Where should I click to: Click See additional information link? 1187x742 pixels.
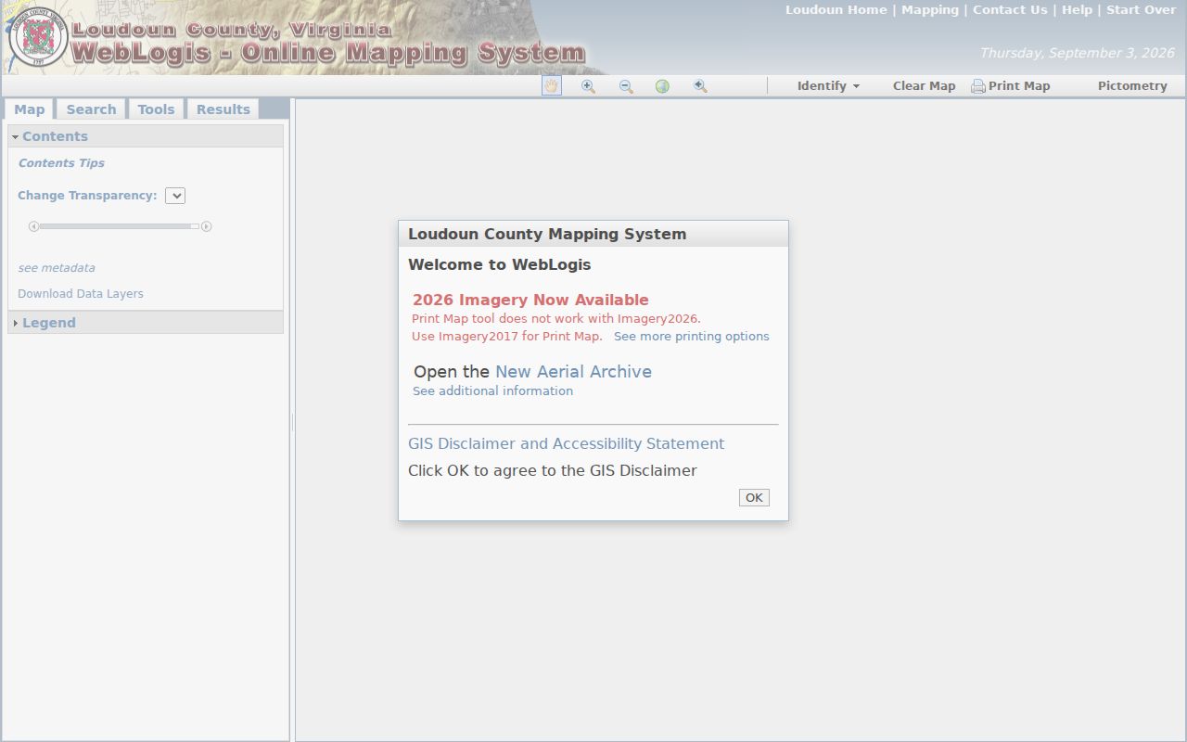coord(492,391)
